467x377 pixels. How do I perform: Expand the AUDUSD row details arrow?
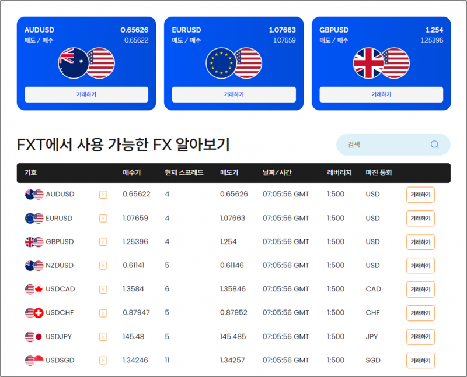coord(103,195)
